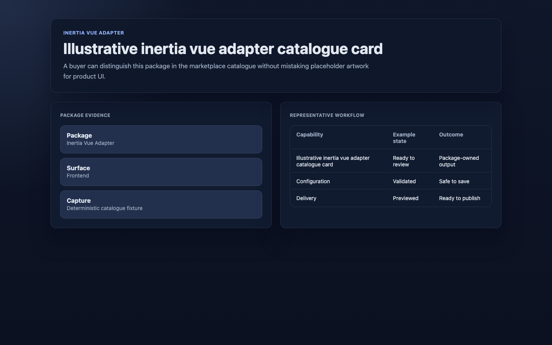Viewport: 552px width, 345px height.
Task: Select the 'Illustrative inertia vue adapter catalogue card' main heading
Action: coord(223,49)
